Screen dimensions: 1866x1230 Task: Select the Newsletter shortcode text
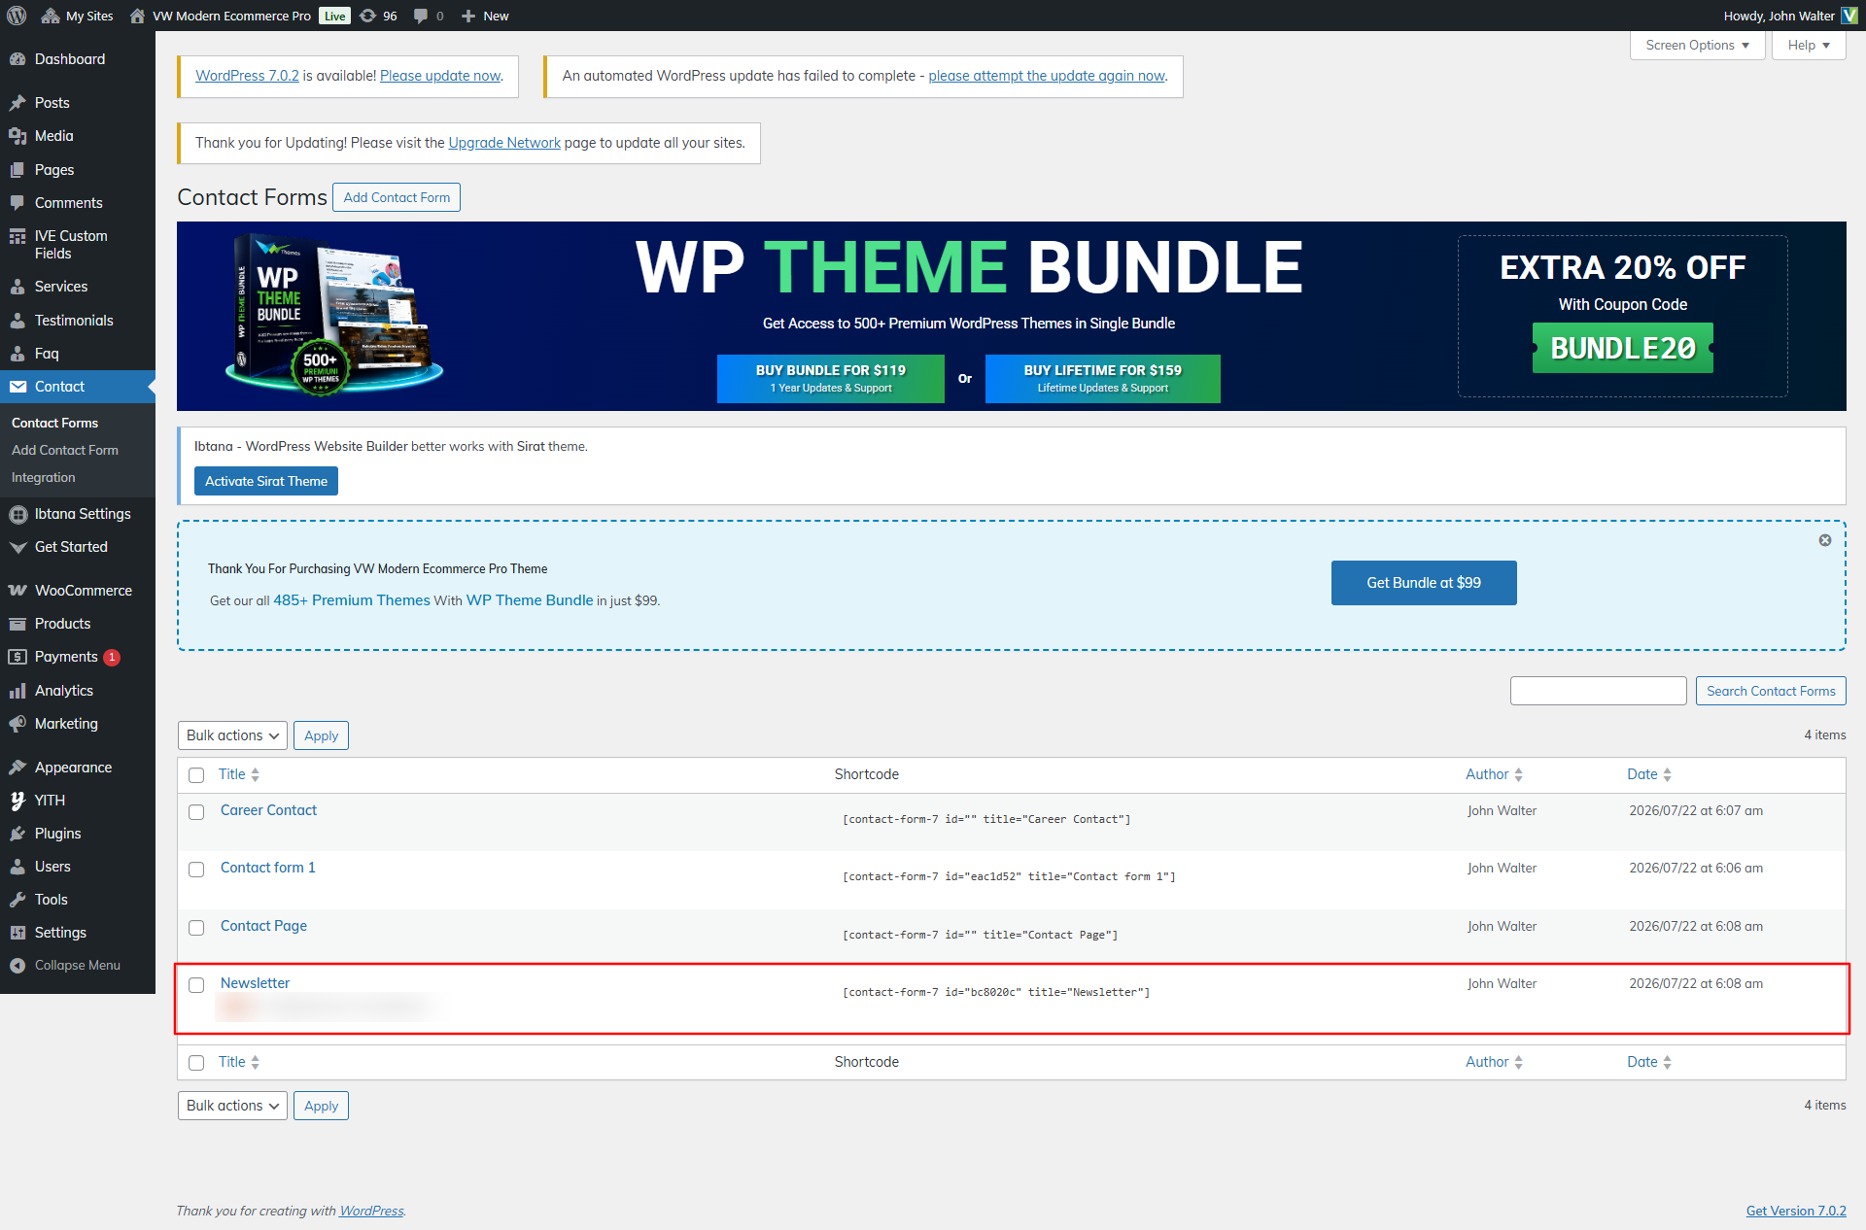pyautogui.click(x=996, y=992)
